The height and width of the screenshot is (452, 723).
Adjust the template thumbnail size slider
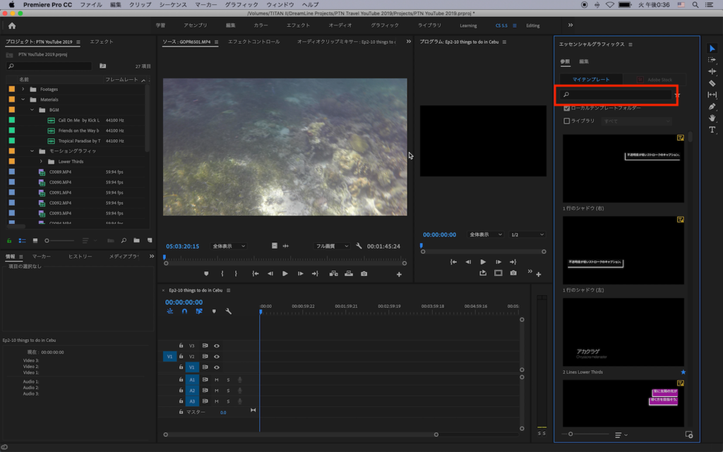pos(570,434)
